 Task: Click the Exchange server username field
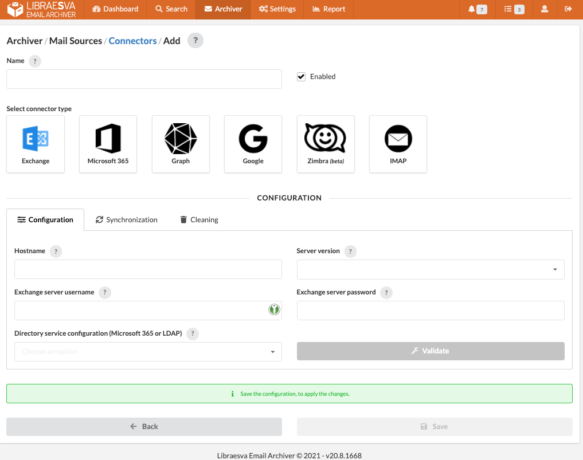[x=148, y=310]
